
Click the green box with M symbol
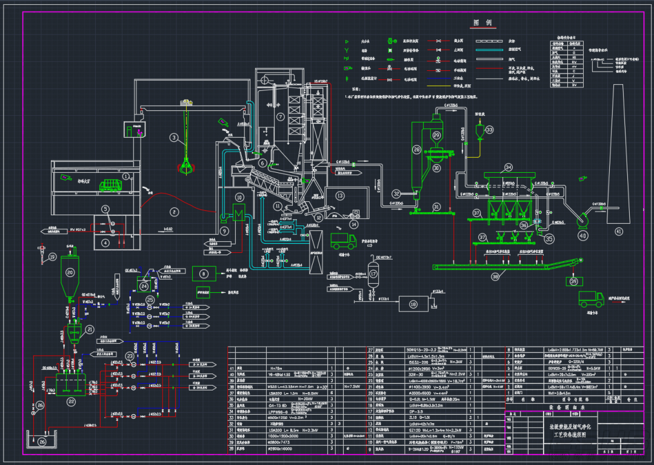[239, 213]
